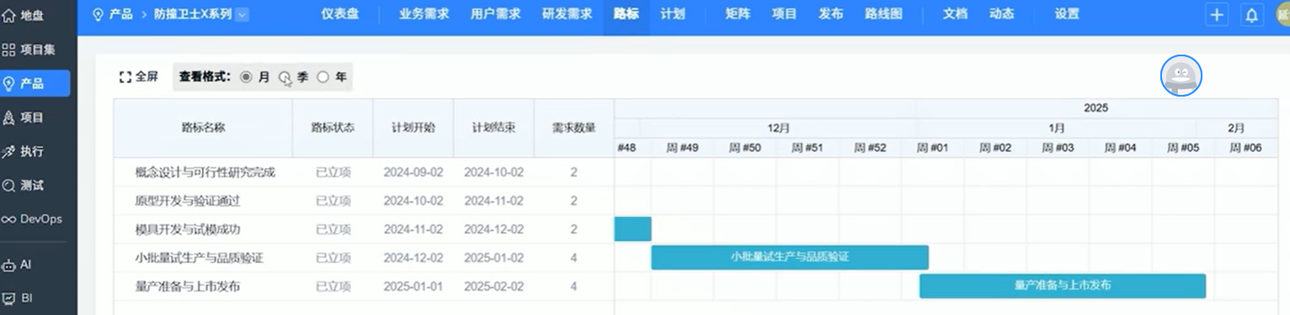Viewport: 1290px width, 315px height.
Task: Open the 路标 tab
Action: tap(626, 14)
